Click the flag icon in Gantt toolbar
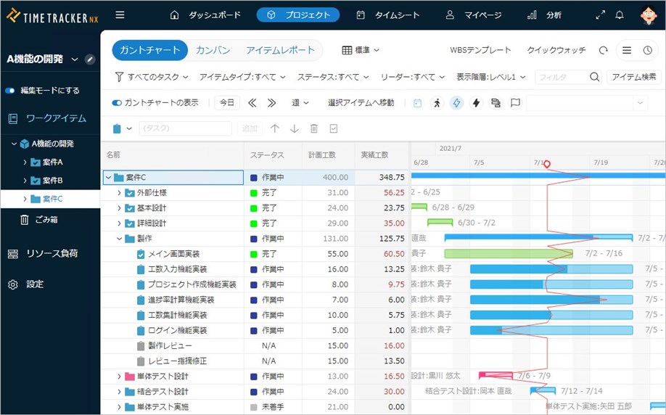Image resolution: width=666 pixels, height=415 pixels. click(x=515, y=103)
